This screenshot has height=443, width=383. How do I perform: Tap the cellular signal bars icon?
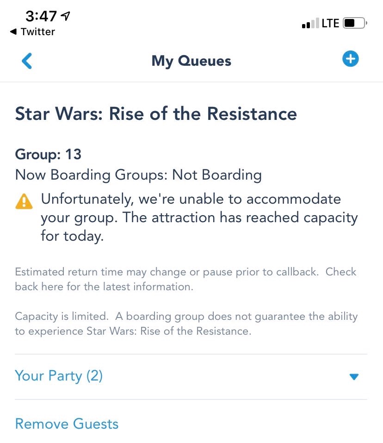pos(310,23)
